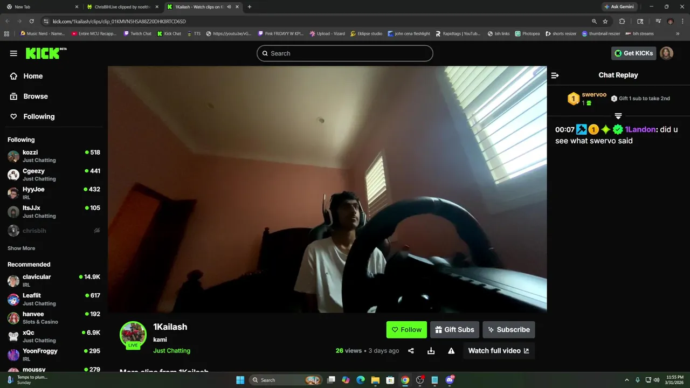Image resolution: width=690 pixels, height=388 pixels.
Task: Open the Eklipse studio bookmark
Action: click(x=366, y=33)
